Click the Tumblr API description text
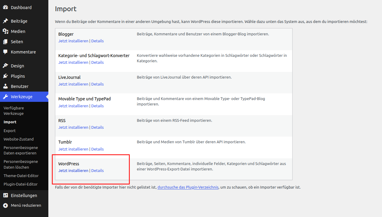Screen dimensions: 382x217 pos(191,142)
